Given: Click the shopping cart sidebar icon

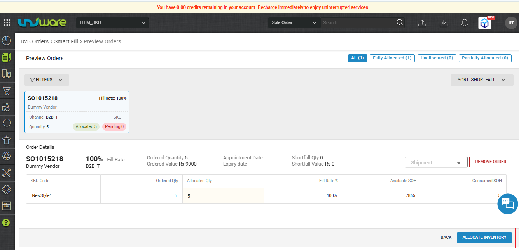Looking at the screenshot, I should click(x=7, y=90).
